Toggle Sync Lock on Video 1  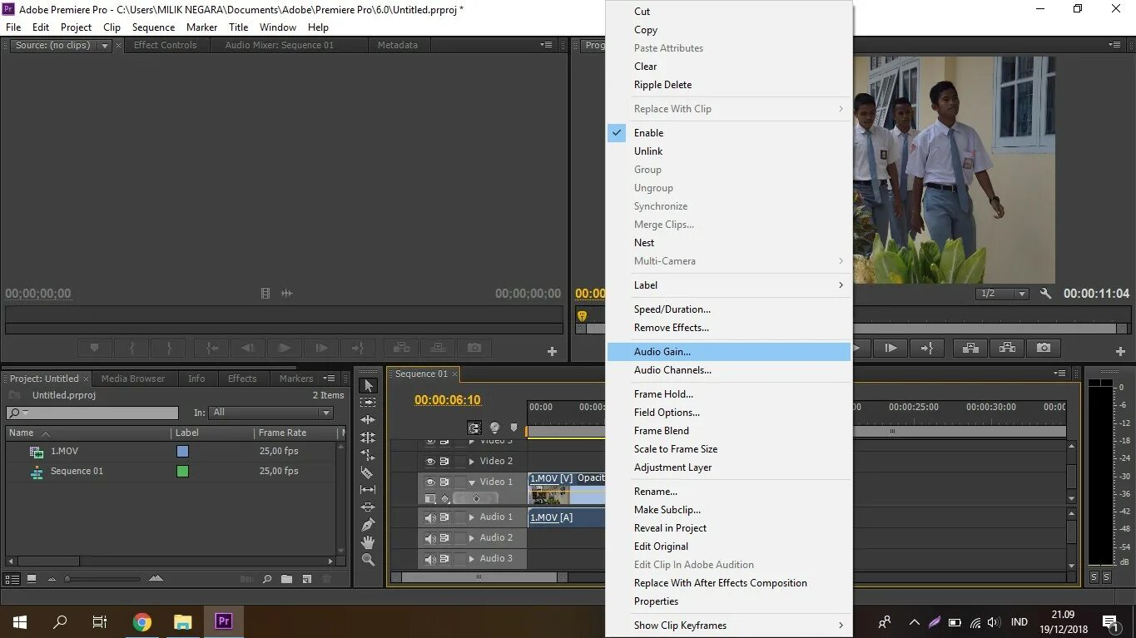[x=444, y=482]
